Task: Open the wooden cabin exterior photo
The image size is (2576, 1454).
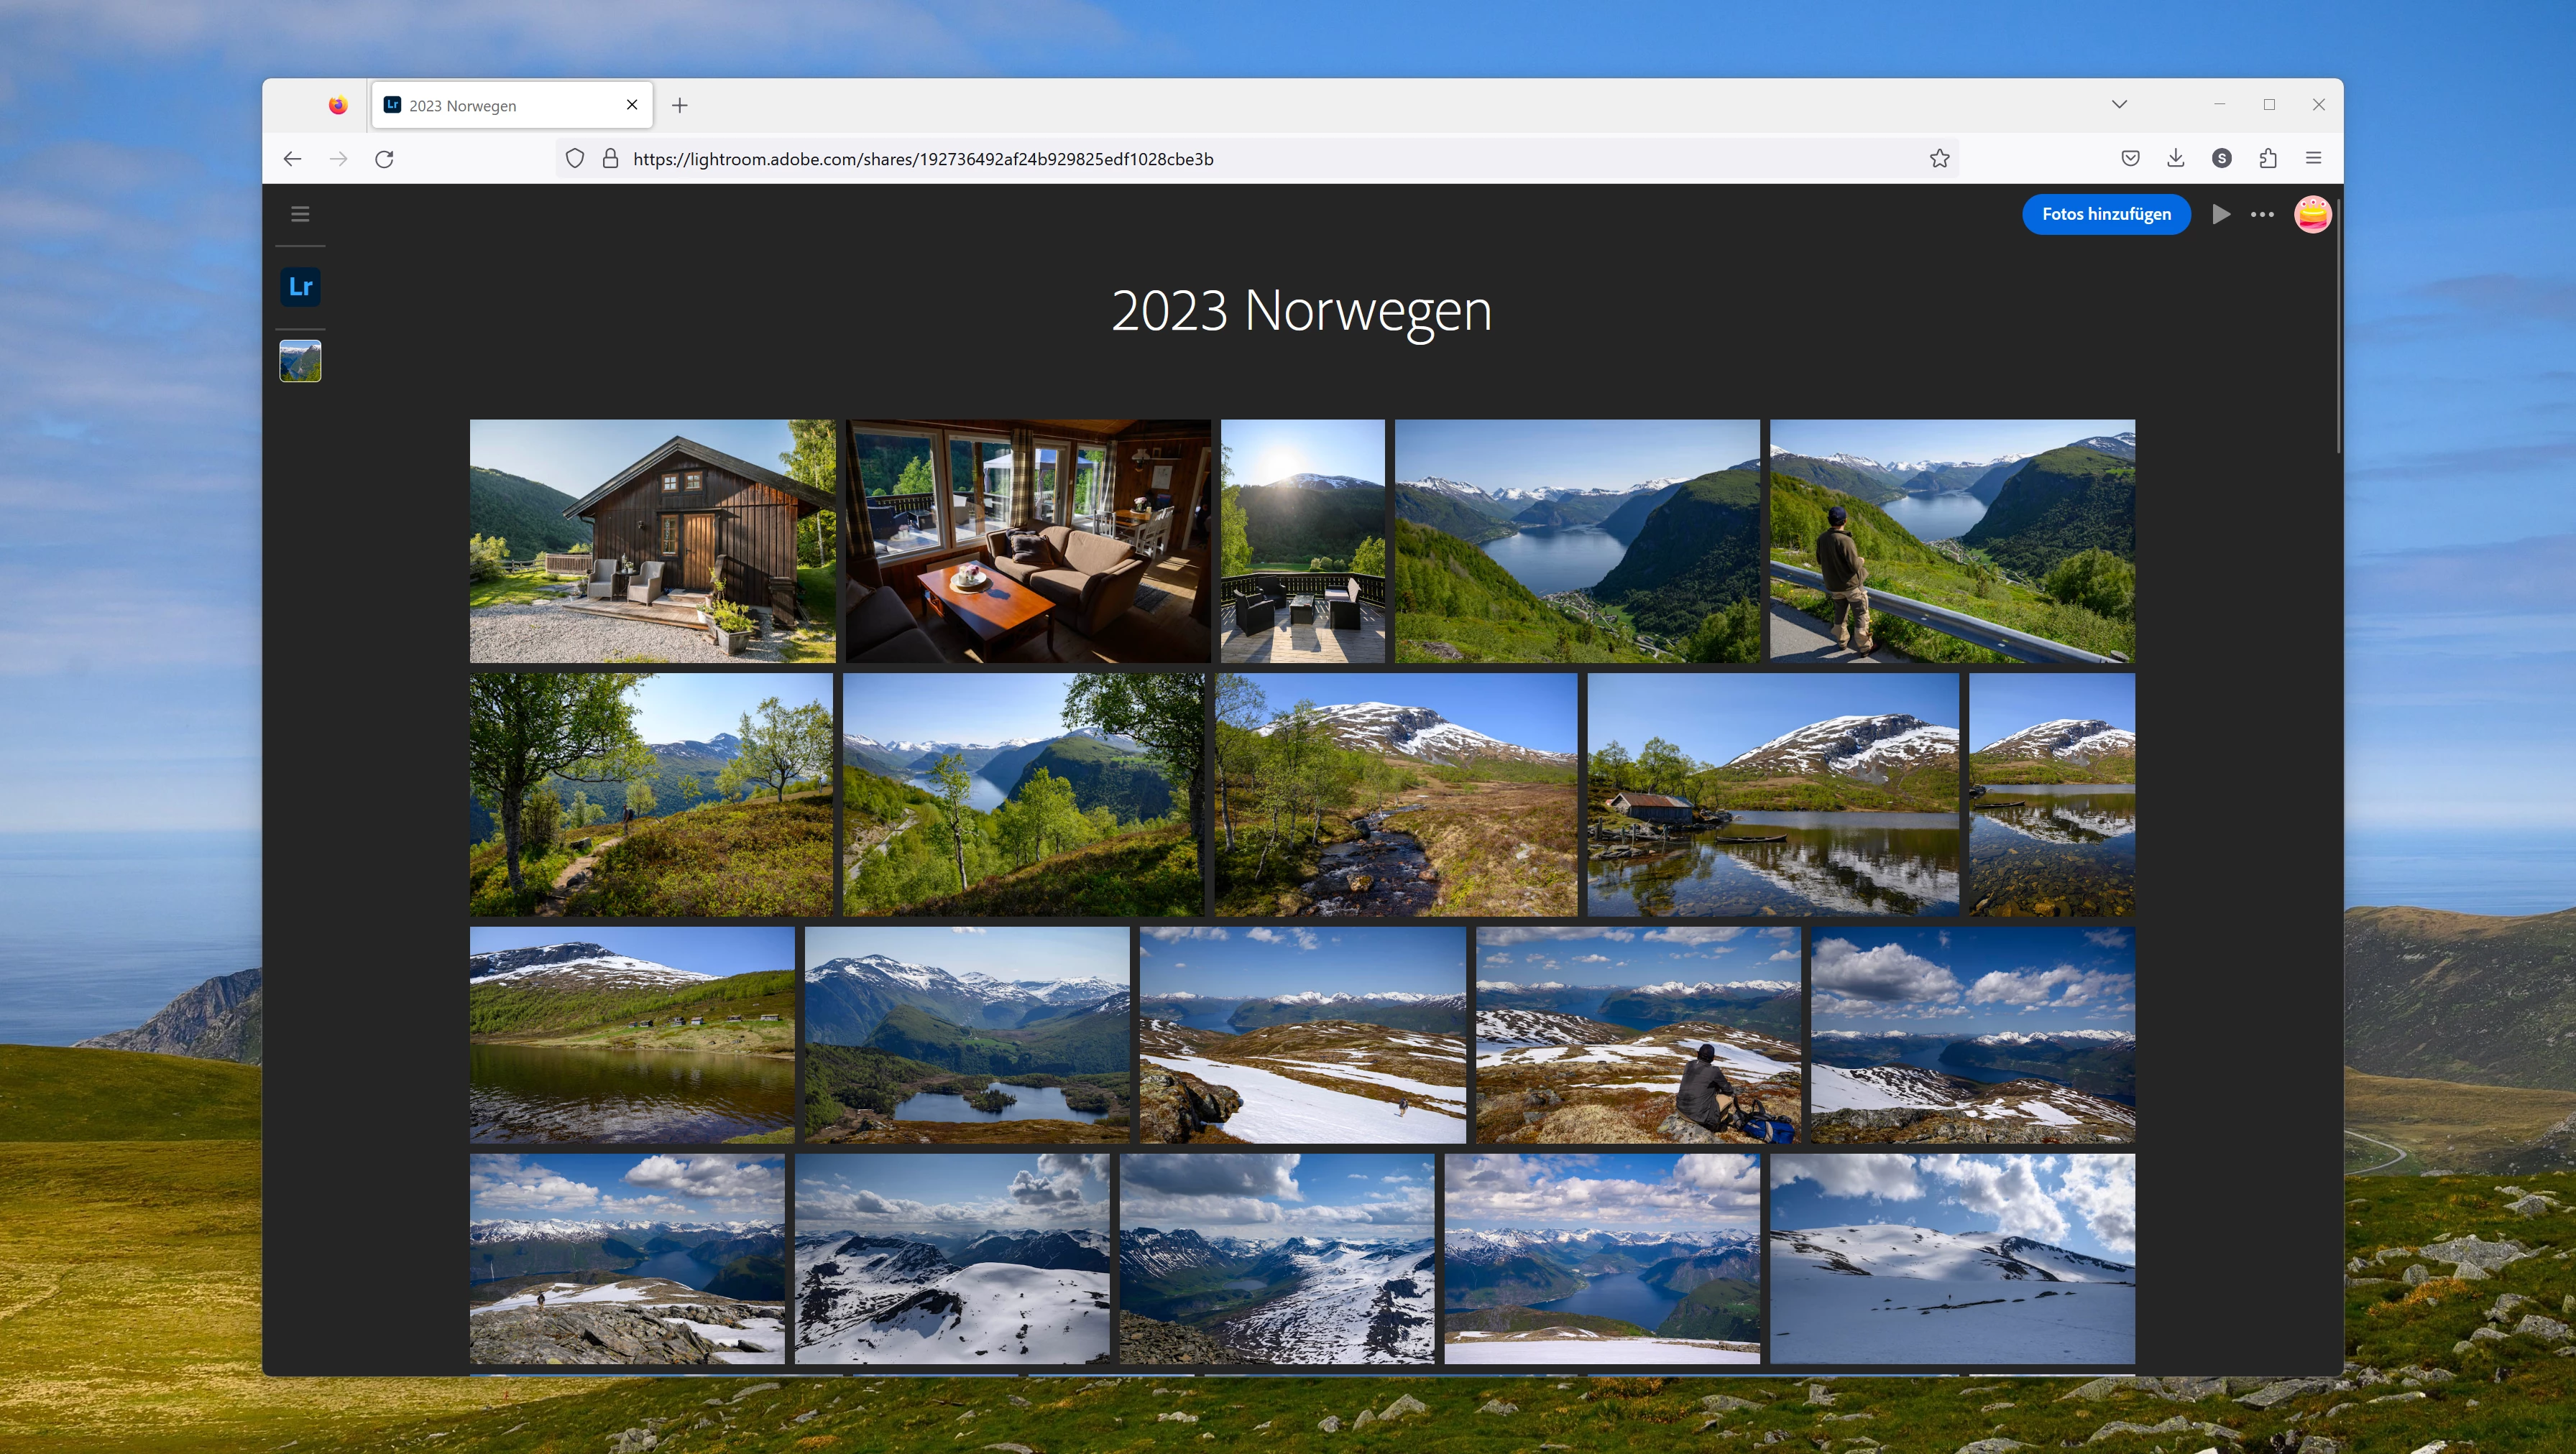Action: [x=652, y=541]
